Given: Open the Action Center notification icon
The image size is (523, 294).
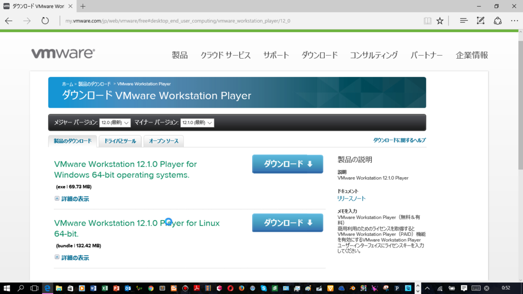Looking at the screenshot, I should click(464, 288).
